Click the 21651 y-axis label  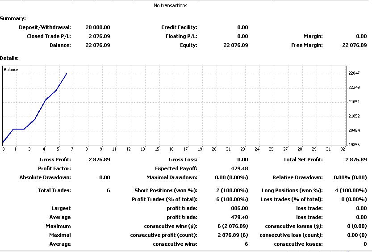pos(354,101)
